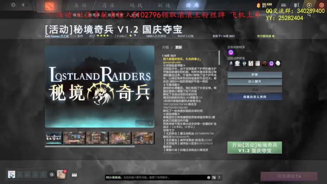The image size is (327, 184).
Task: Open the settings gear icon
Action: [13, 5]
